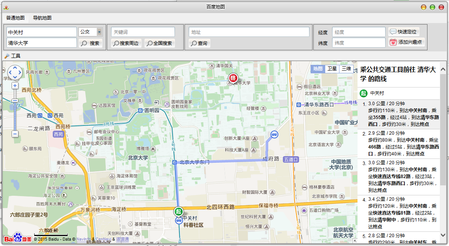Click the 达园宾馆 hotel icon

(x=94, y=106)
